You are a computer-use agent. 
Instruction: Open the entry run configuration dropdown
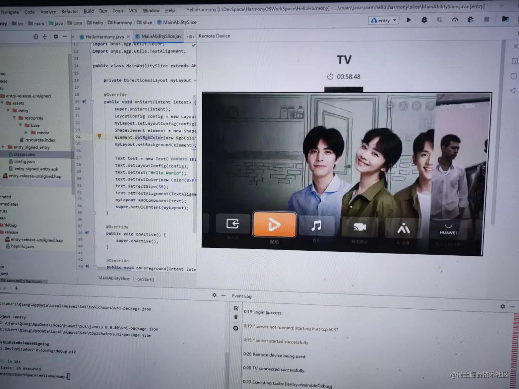pyautogui.click(x=383, y=21)
